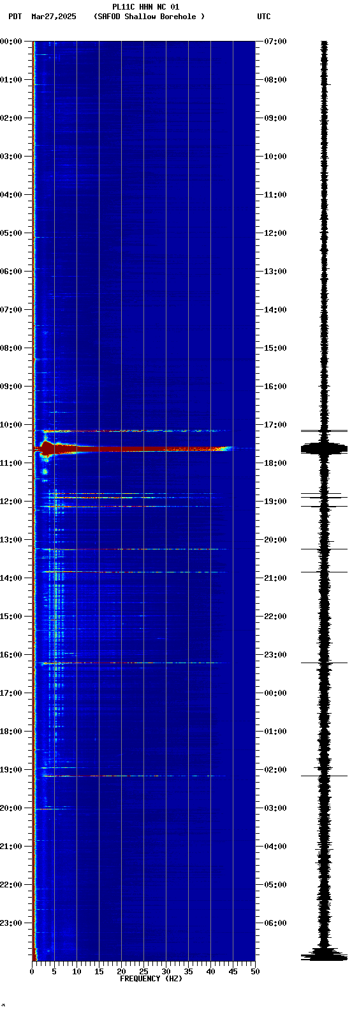The image size is (352, 1012).
Task: Click the frequency axis value '50'
Action: (255, 972)
